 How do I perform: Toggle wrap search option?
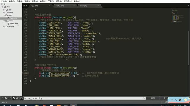click(x=14, y=98)
